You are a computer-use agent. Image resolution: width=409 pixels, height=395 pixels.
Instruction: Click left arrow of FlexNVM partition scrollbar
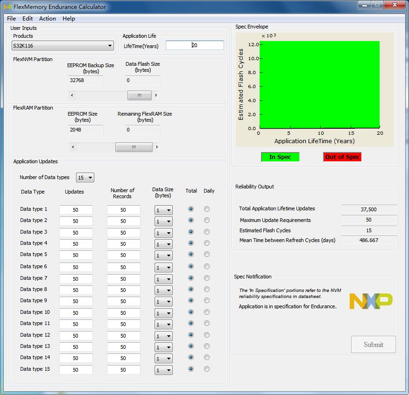click(x=72, y=95)
